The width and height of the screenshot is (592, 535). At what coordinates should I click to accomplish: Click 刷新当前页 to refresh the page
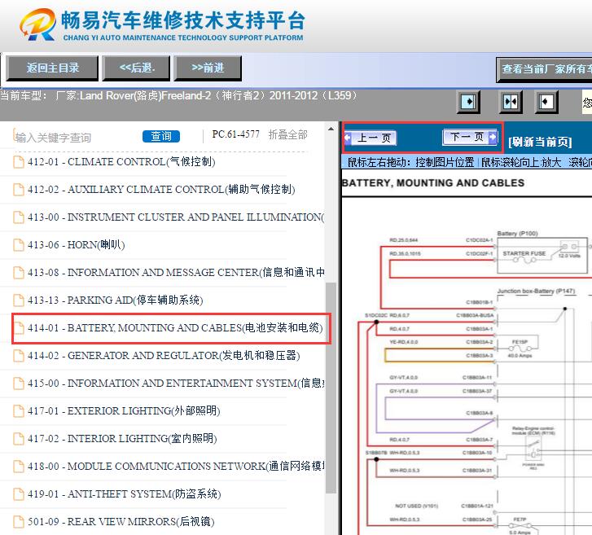point(540,142)
